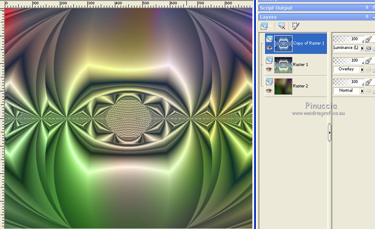Hide the Raster 2 layer
Image resolution: width=375 pixels, height=229 pixels.
269,90
